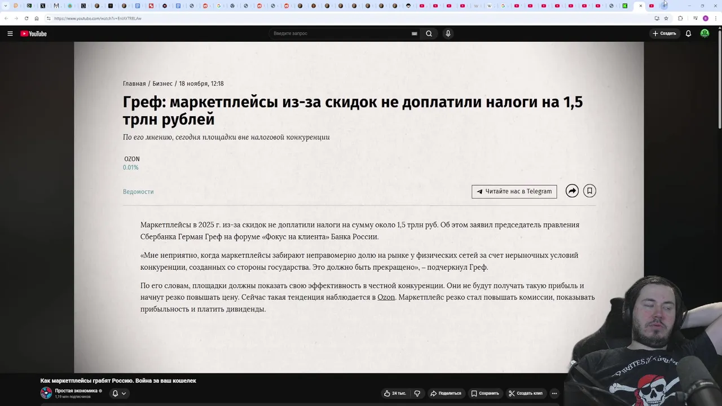Dislike the video
Screen dimensions: 722x406
point(417,393)
